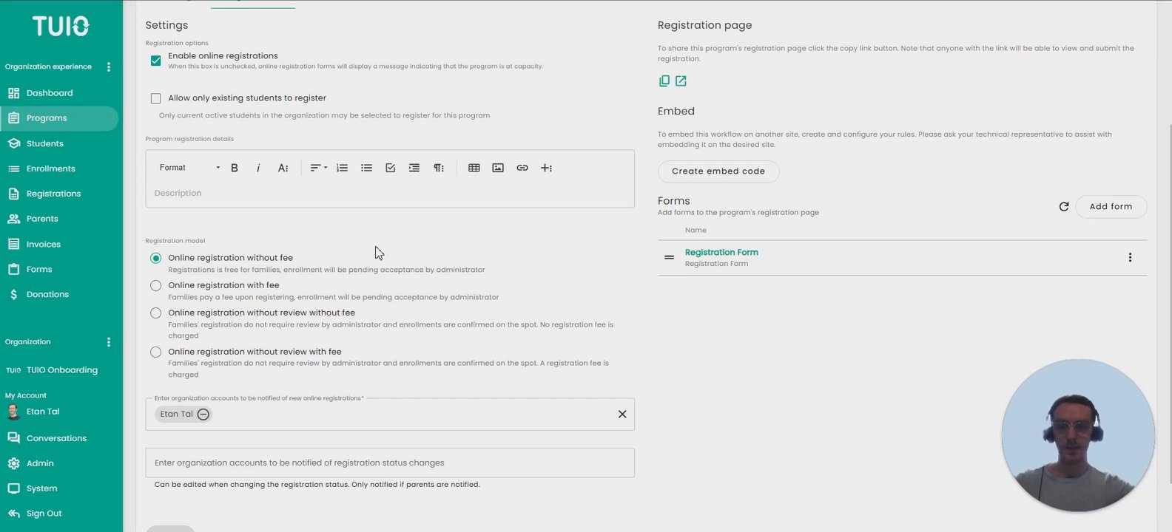Image resolution: width=1172 pixels, height=532 pixels.
Task: Open the Registration Form row options menu
Action: [x=1130, y=258]
